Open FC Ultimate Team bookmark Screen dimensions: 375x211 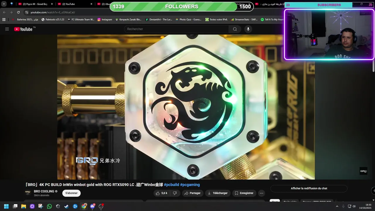click(x=81, y=20)
